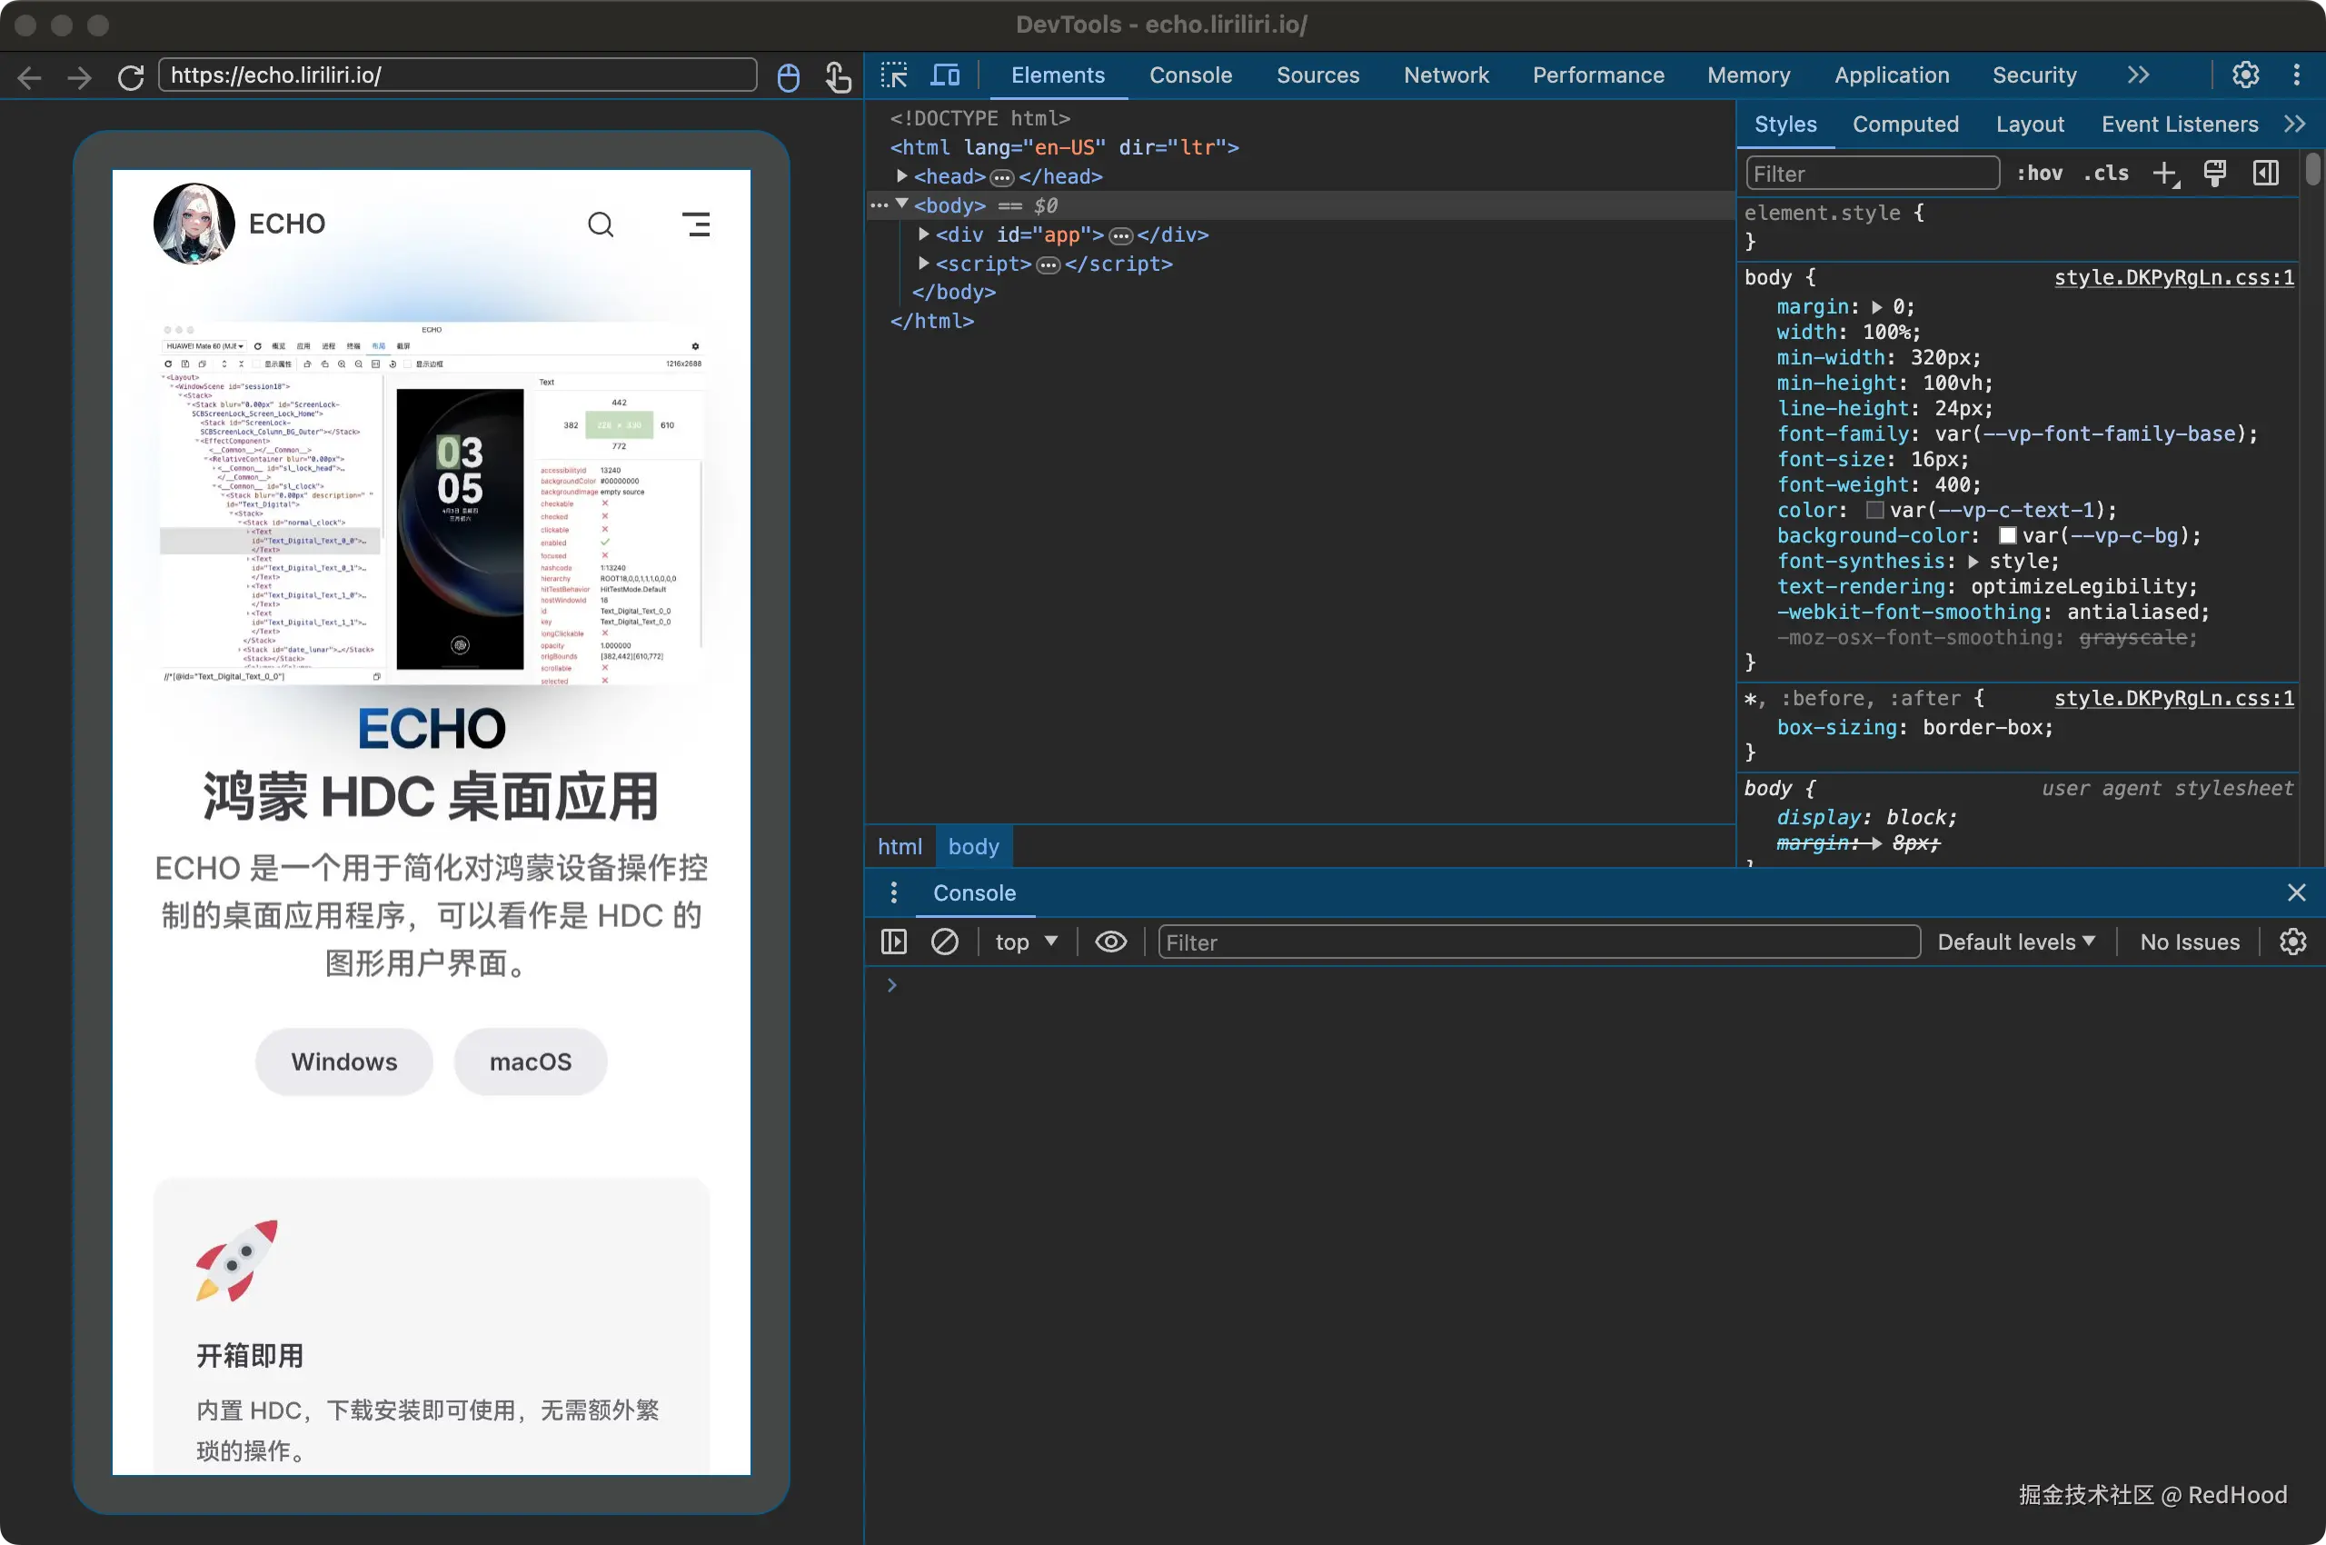Switch to the Computed tab

point(1904,124)
